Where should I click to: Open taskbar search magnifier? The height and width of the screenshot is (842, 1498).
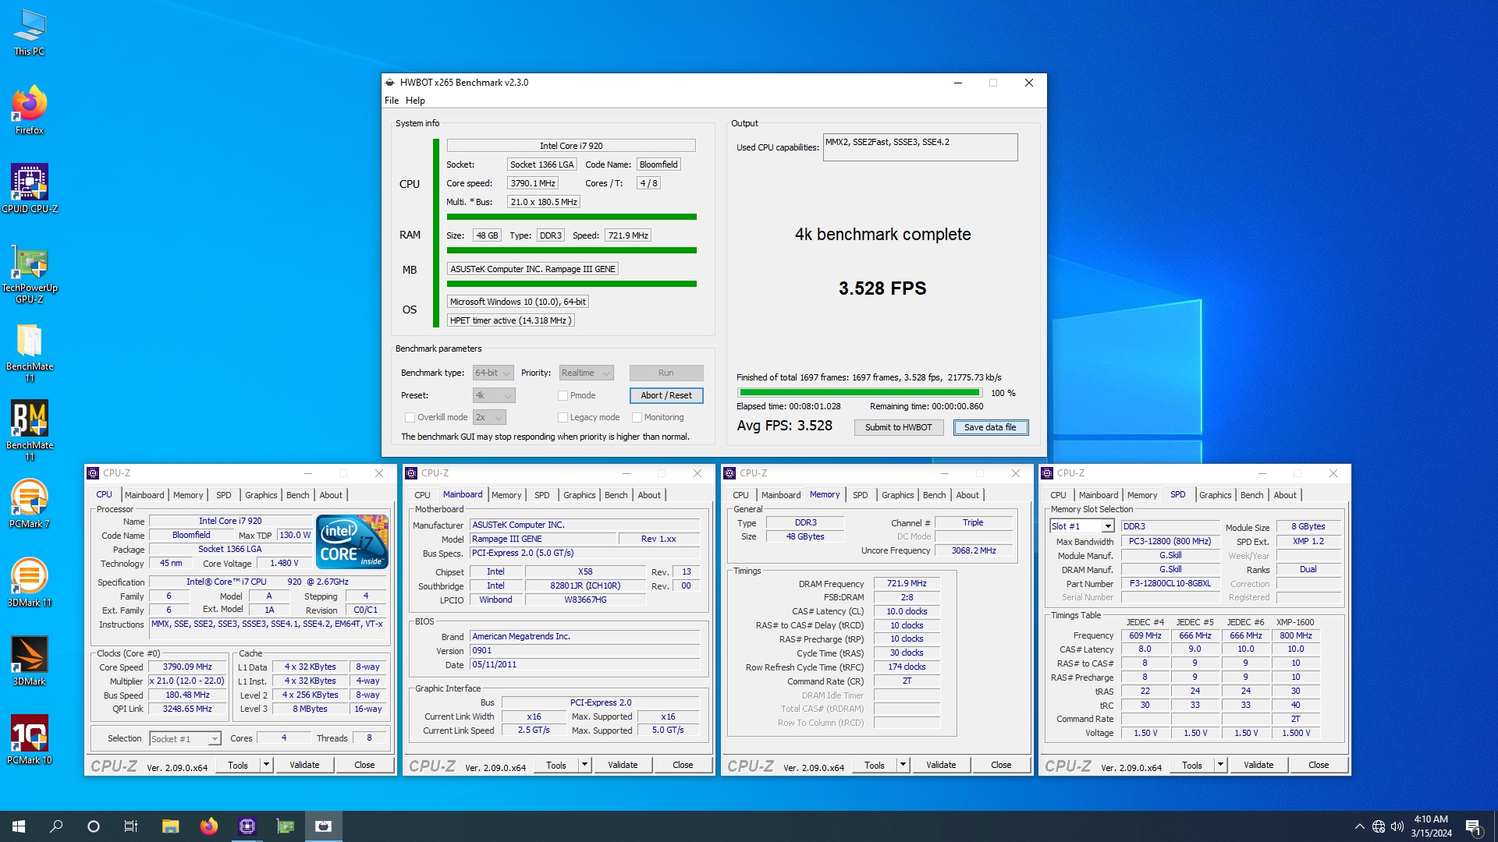point(56,826)
